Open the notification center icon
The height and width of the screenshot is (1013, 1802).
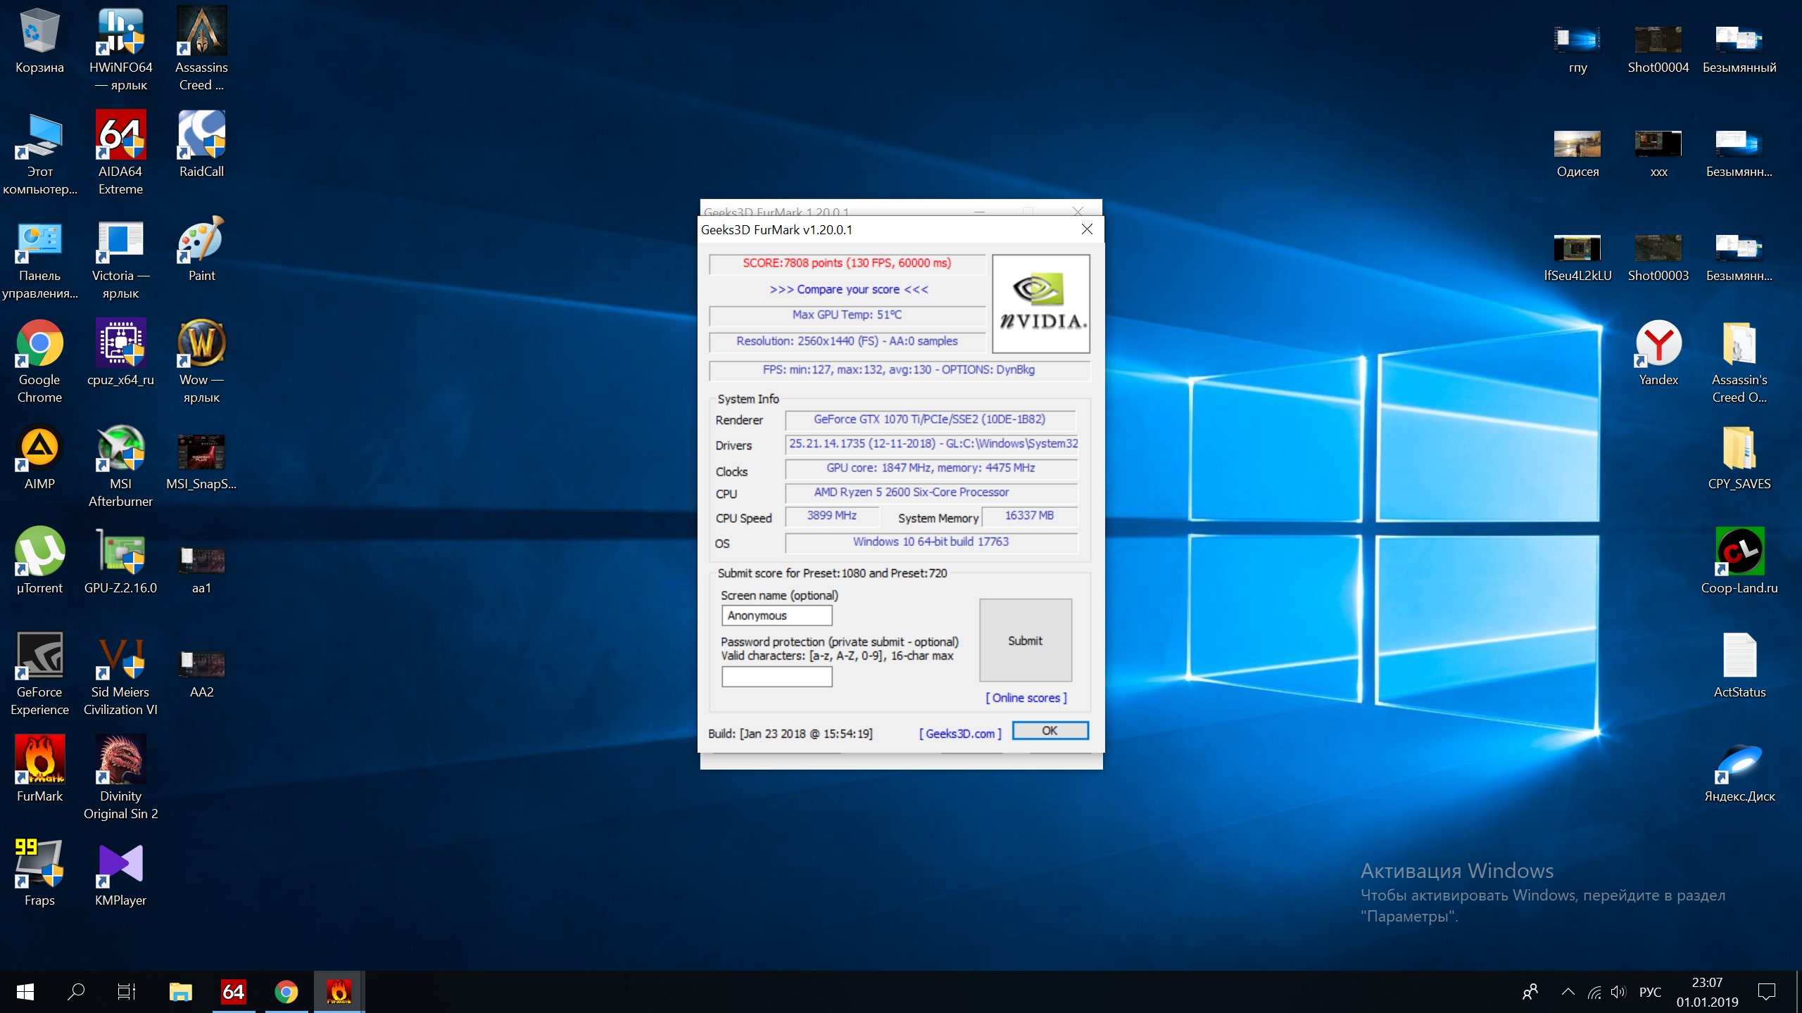tap(1767, 993)
